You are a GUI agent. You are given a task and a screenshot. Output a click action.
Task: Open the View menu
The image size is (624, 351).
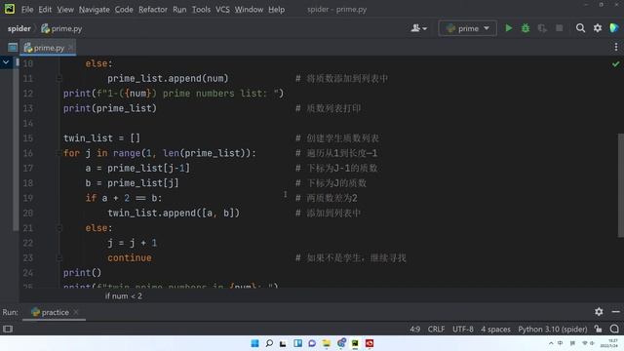[x=65, y=9]
